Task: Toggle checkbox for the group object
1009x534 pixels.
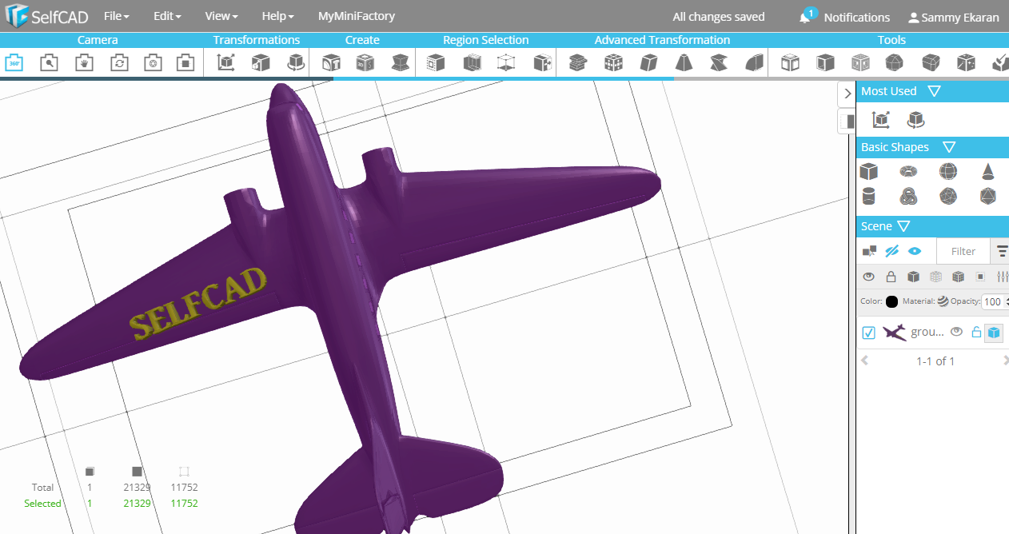Action: coord(869,333)
